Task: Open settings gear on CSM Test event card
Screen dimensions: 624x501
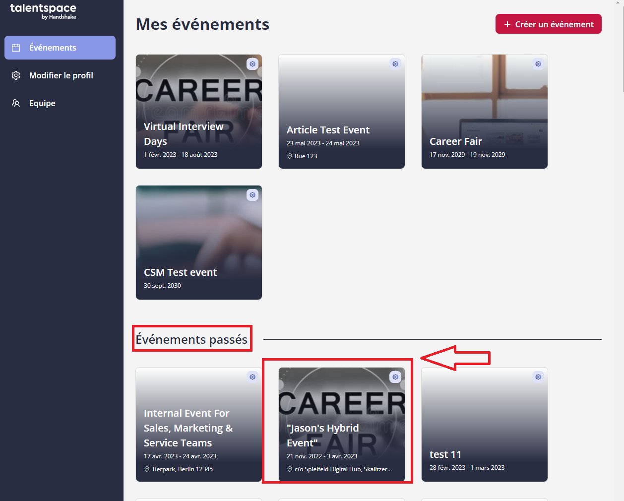Action: [x=252, y=195]
